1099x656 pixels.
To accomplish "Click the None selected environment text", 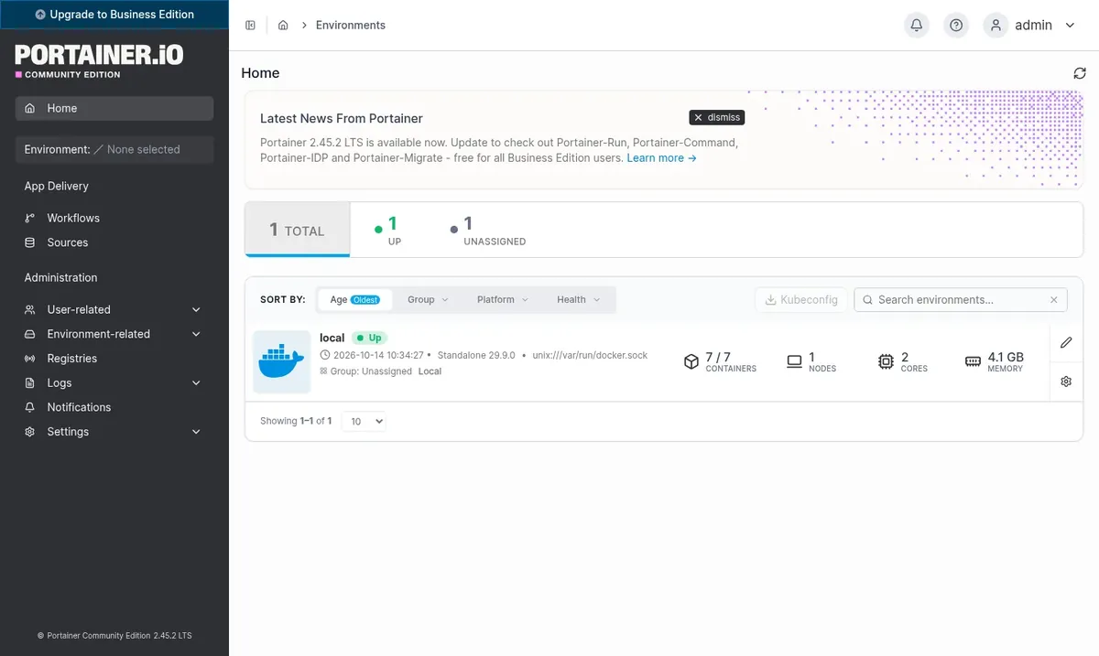I will (144, 149).
